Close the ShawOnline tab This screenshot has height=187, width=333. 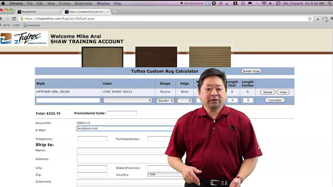pyautogui.click(x=60, y=12)
